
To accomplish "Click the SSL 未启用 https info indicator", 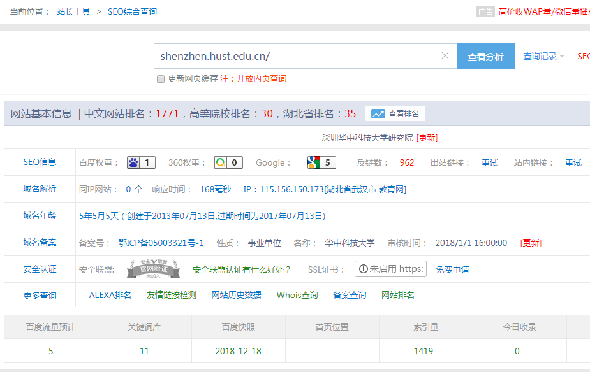I will (x=390, y=269).
